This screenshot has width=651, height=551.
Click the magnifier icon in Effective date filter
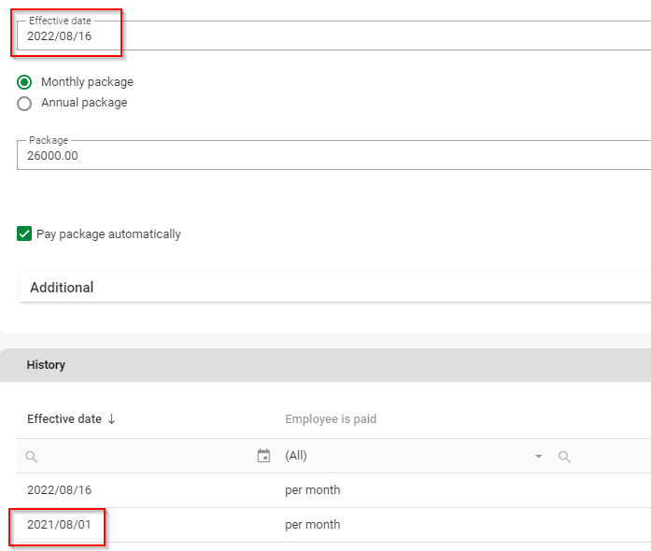(32, 457)
